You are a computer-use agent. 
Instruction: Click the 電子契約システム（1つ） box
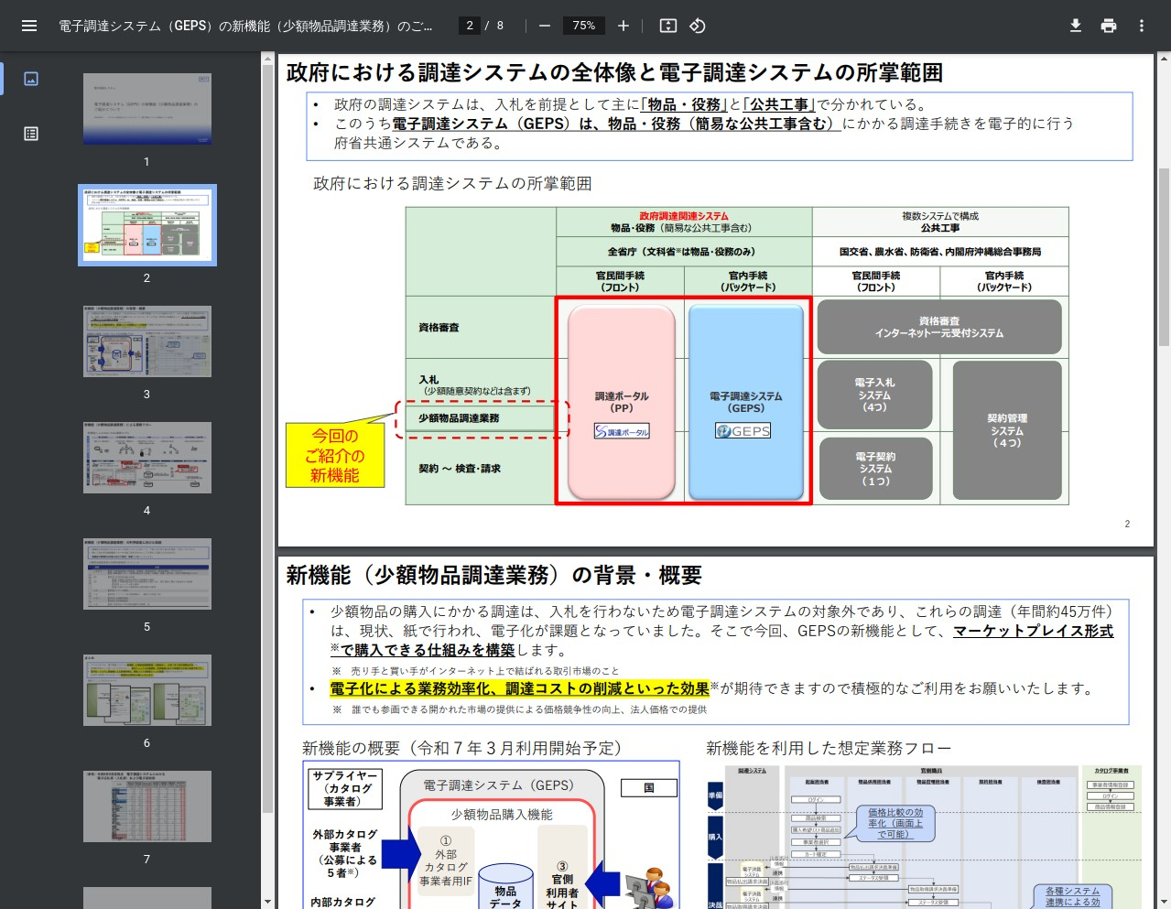coord(874,469)
